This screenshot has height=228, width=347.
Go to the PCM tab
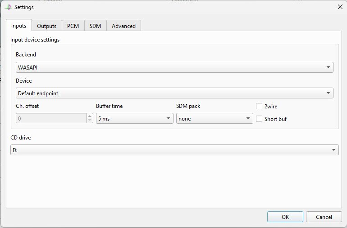[x=73, y=26]
